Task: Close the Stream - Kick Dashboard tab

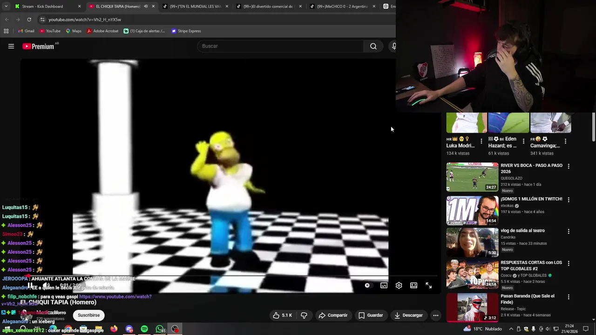Action: 79,7
